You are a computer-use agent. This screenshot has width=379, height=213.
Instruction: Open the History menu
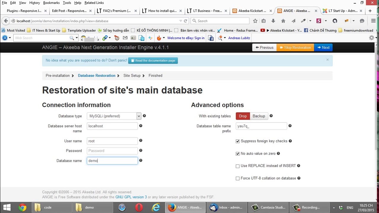(x=35, y=3)
